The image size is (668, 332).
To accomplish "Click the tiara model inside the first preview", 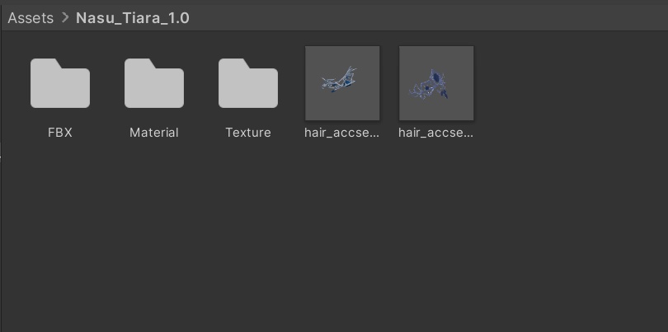I will (338, 80).
